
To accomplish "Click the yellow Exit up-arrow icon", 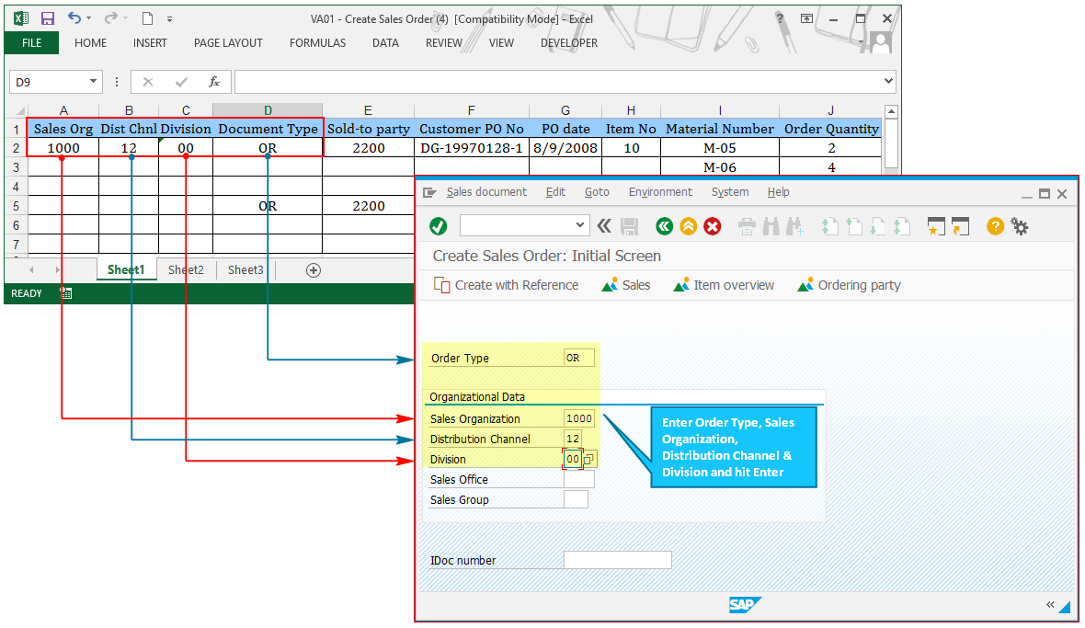I will (x=688, y=226).
